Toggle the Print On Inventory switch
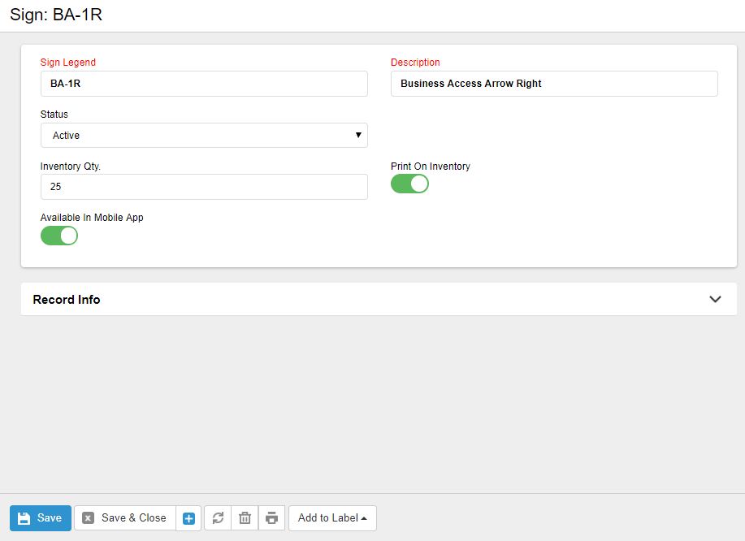This screenshot has width=745, height=541. click(409, 184)
